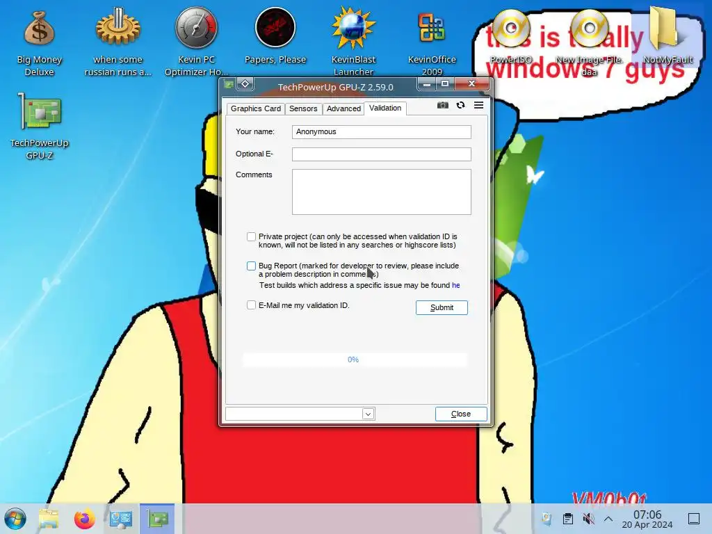Screen dimensions: 712x534
Task: Select the Validation tab
Action: (385, 108)
